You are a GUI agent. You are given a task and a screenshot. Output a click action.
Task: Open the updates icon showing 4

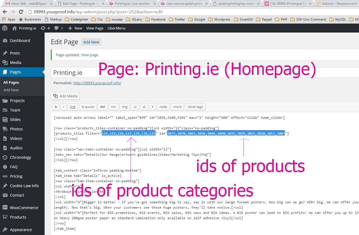(x=45, y=28)
